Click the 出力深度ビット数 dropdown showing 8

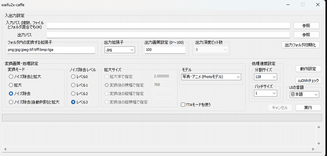(x=211, y=50)
